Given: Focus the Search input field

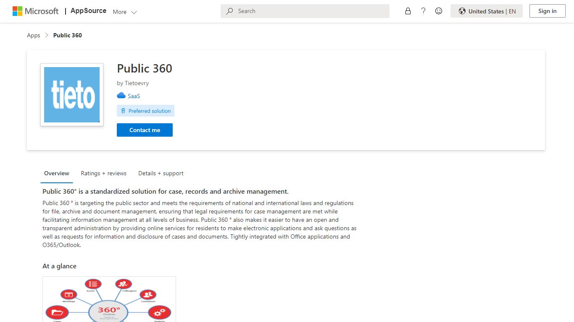Looking at the screenshot, I should pyautogui.click(x=305, y=11).
